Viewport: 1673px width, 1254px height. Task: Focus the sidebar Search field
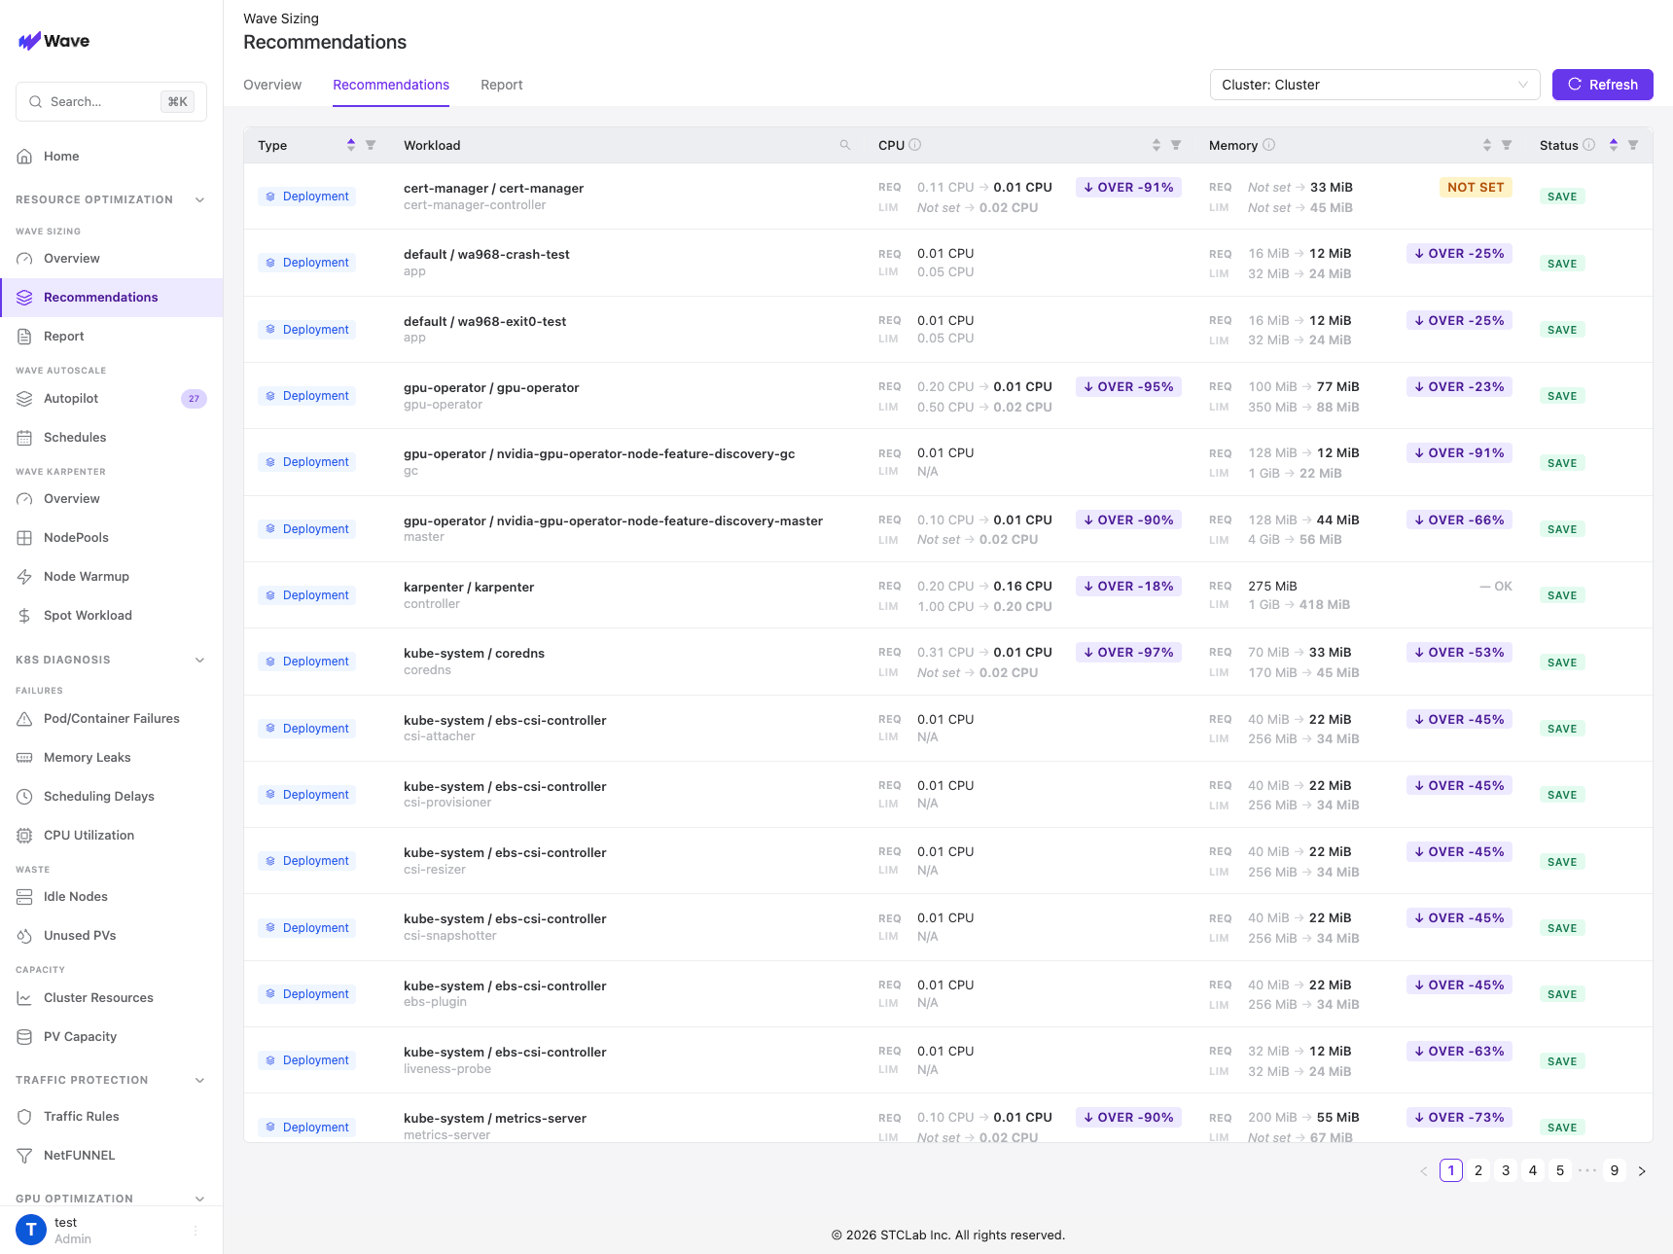[111, 101]
